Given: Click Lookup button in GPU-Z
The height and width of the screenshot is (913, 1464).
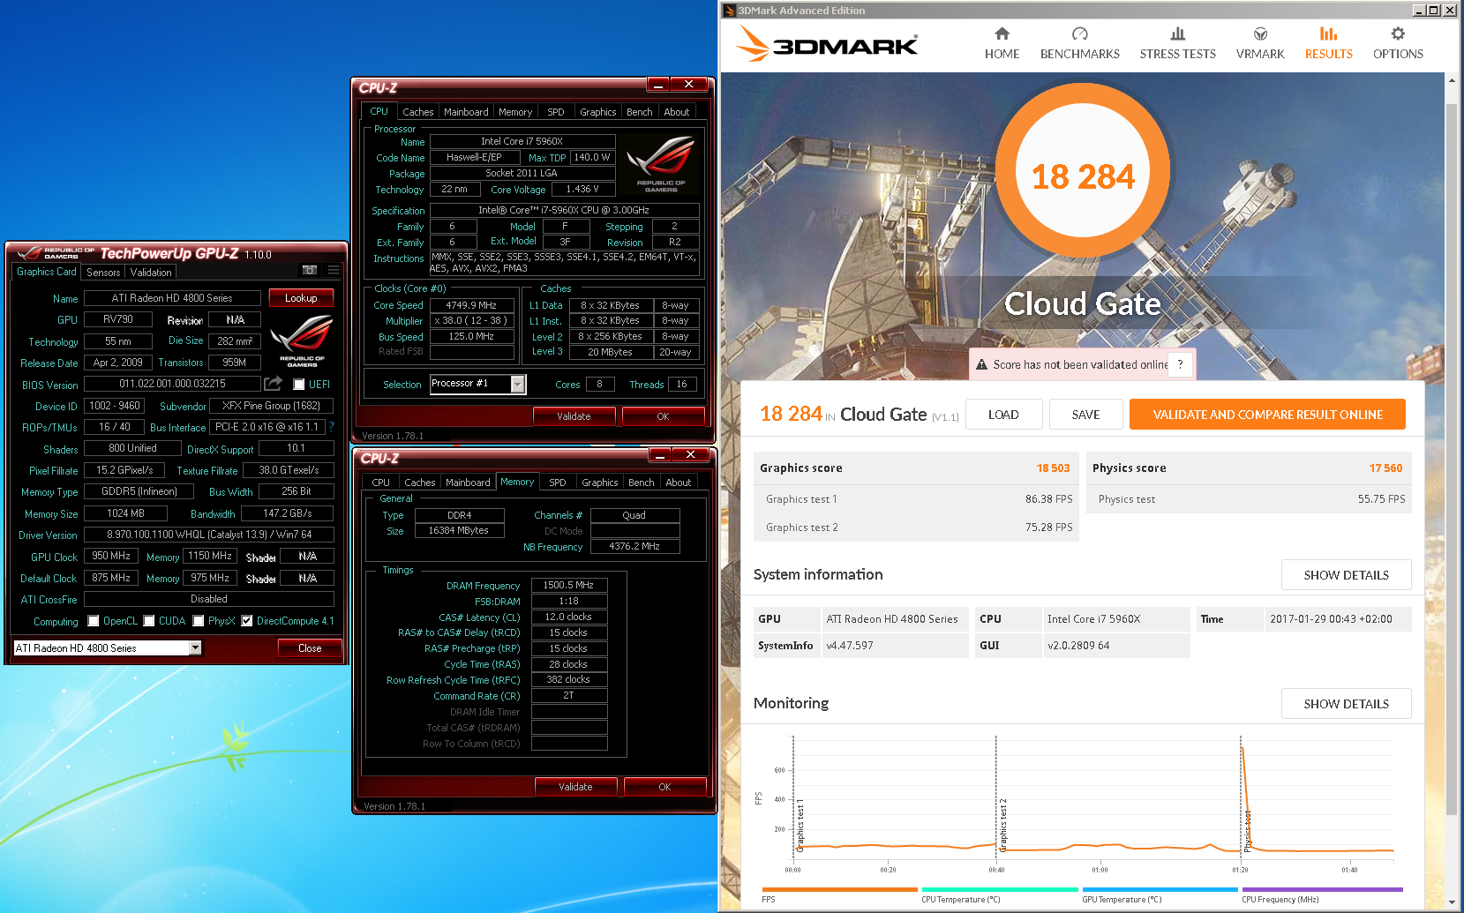Looking at the screenshot, I should coord(301,298).
